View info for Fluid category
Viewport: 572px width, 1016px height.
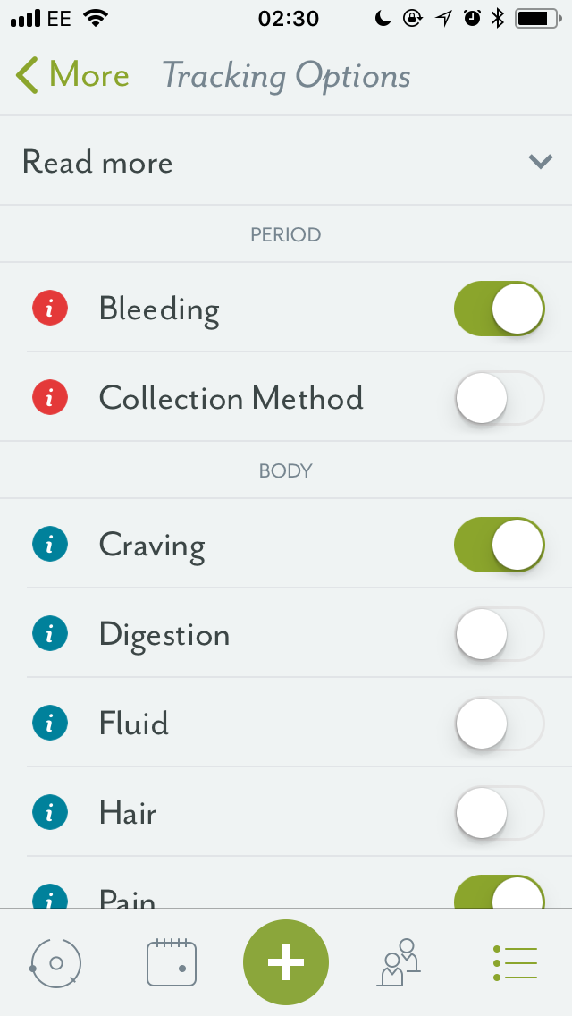pyautogui.click(x=50, y=724)
